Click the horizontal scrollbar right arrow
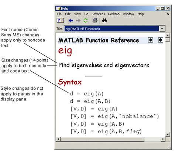The height and width of the screenshot is (152, 175). (163, 139)
